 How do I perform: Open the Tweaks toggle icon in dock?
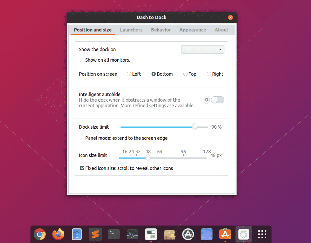coord(151,234)
